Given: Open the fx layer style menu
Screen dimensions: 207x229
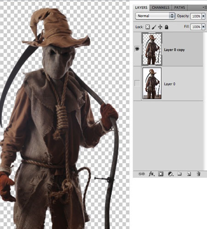Looking at the screenshot, I should [151, 174].
